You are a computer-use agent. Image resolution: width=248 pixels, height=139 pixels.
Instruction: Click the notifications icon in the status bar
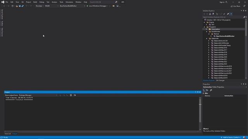click(245, 137)
